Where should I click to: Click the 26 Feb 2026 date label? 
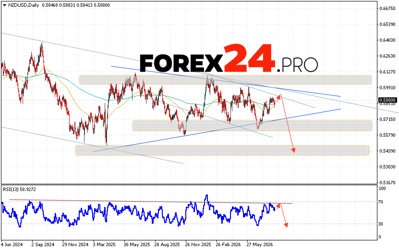coord(228,245)
